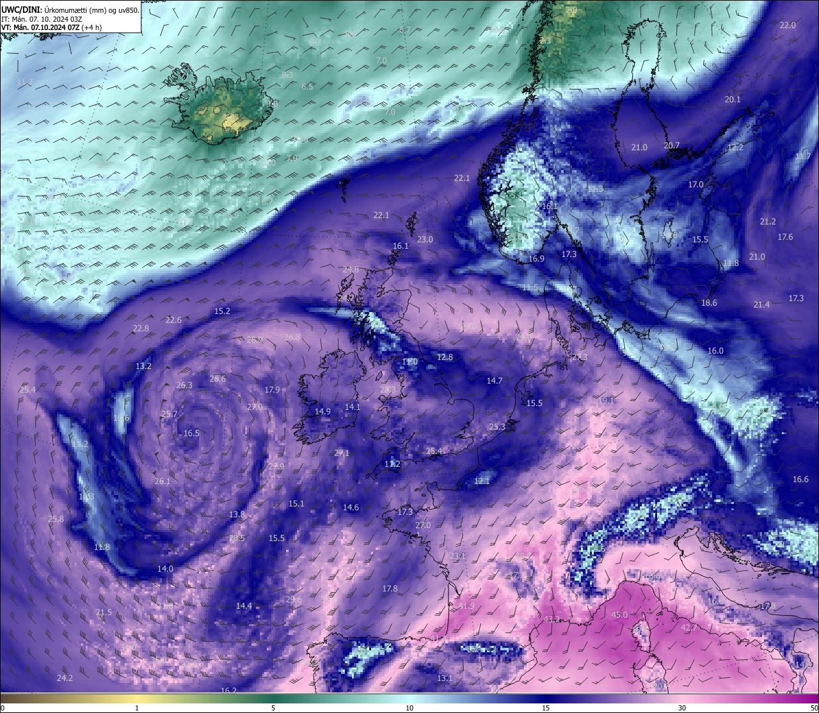Click the '22.0' value label

point(788,25)
